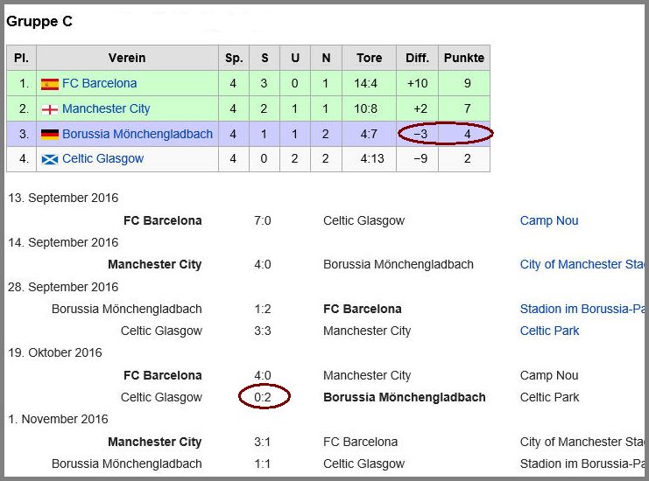
Task: Click the Scottish flag icon beside Celtic Glasgow
Action: [49, 159]
